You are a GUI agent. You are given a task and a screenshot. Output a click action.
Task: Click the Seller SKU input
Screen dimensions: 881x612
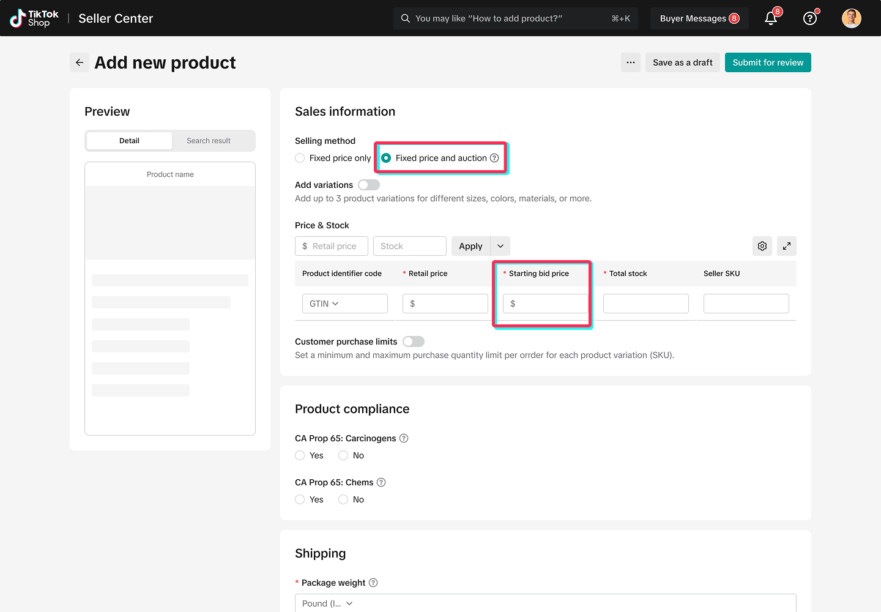coord(746,304)
